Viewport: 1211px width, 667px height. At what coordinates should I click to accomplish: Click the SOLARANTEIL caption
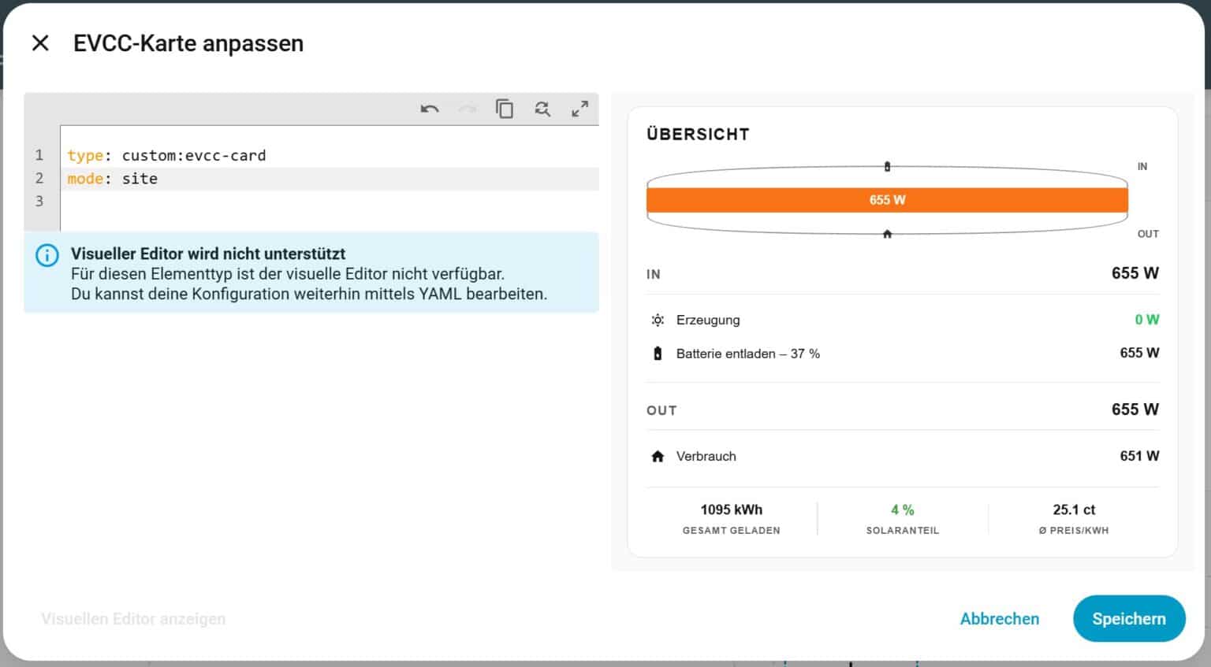coord(903,531)
